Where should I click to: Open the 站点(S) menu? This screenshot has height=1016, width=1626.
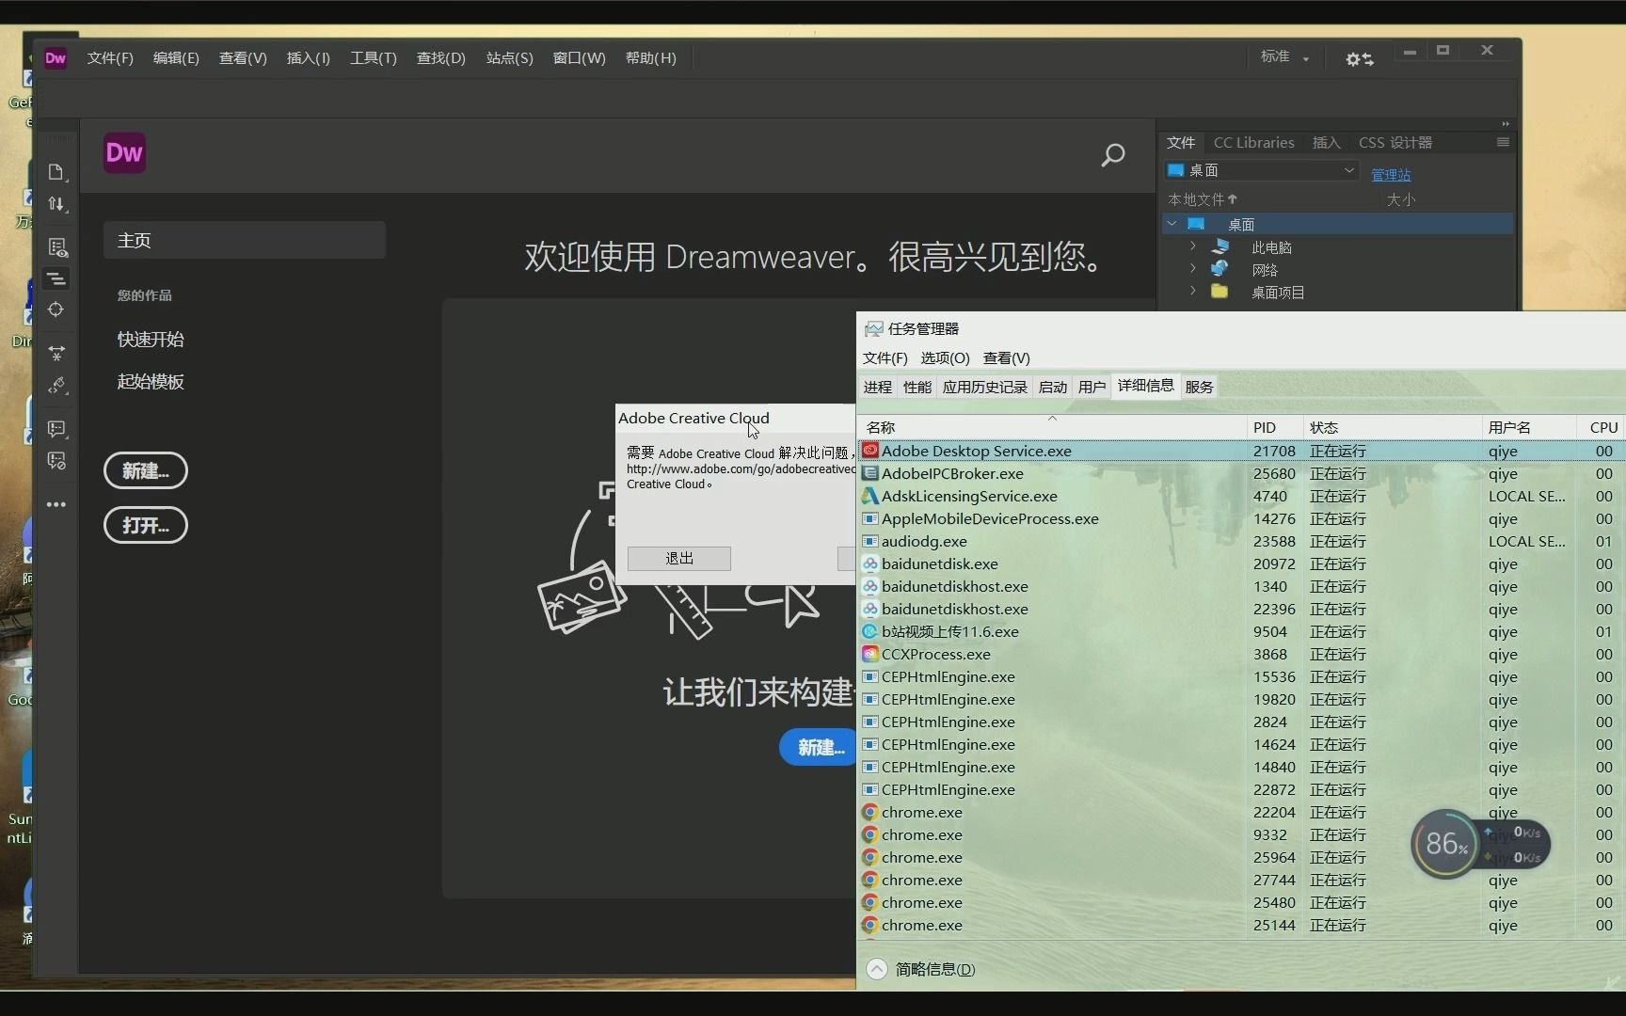509,58
